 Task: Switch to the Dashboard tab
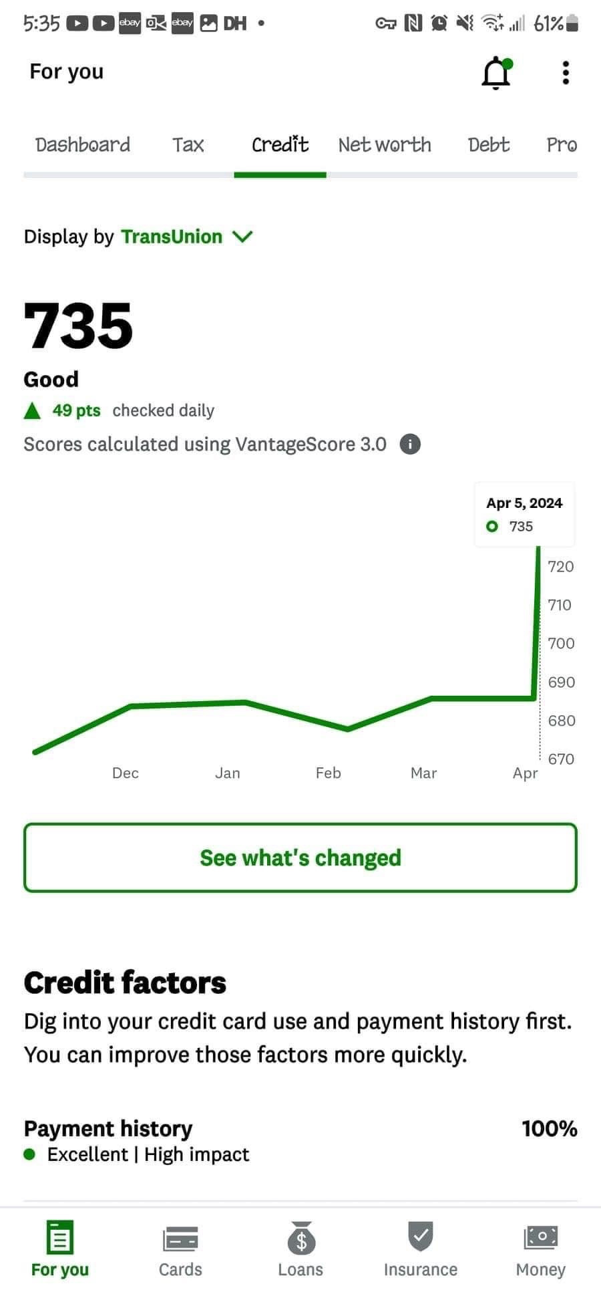point(83,145)
